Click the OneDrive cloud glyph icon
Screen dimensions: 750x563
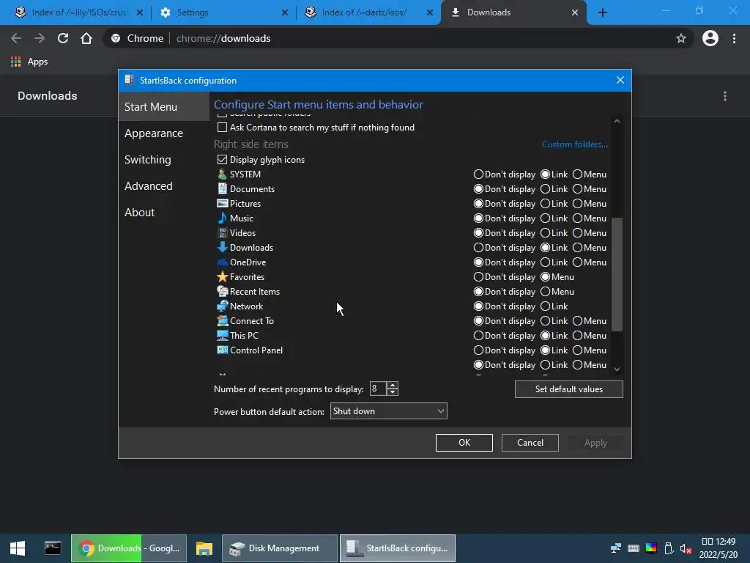pos(222,262)
